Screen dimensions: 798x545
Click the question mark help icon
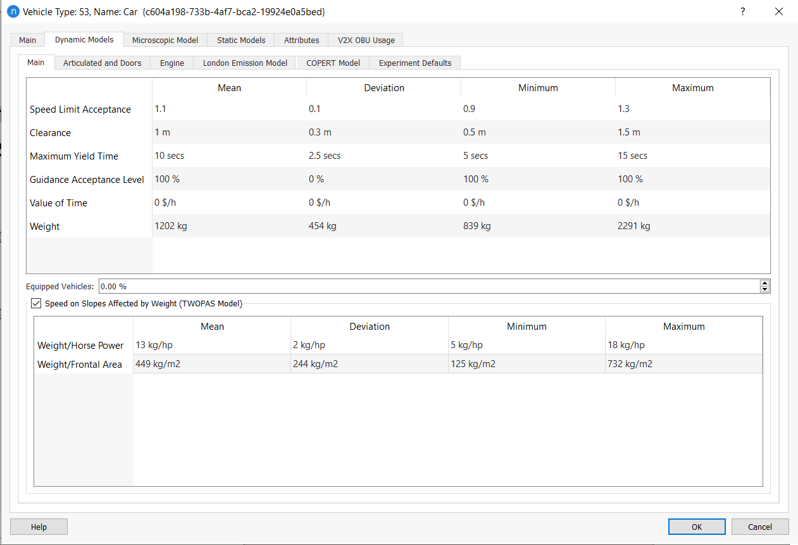(x=742, y=11)
